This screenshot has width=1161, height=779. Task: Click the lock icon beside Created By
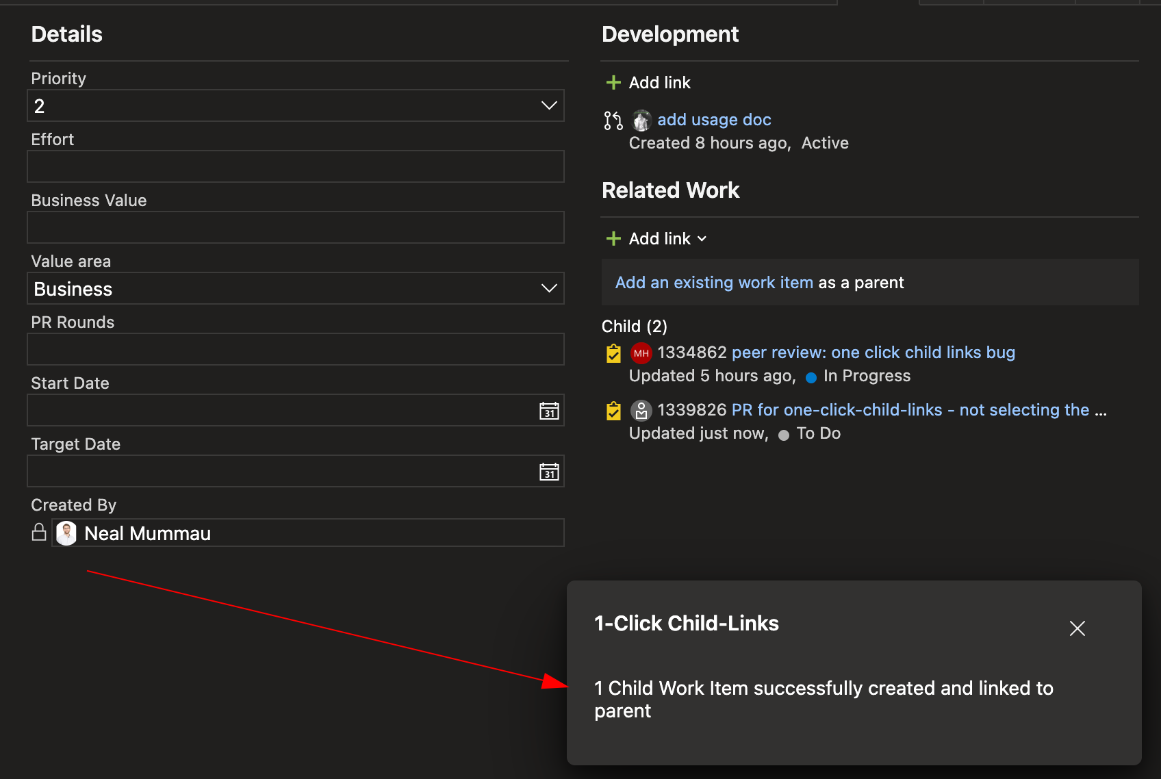[39, 533]
